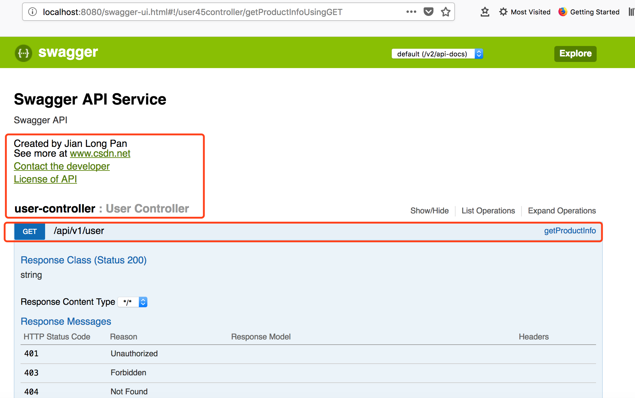Click Expand Operations link
The height and width of the screenshot is (398, 635).
coord(562,211)
